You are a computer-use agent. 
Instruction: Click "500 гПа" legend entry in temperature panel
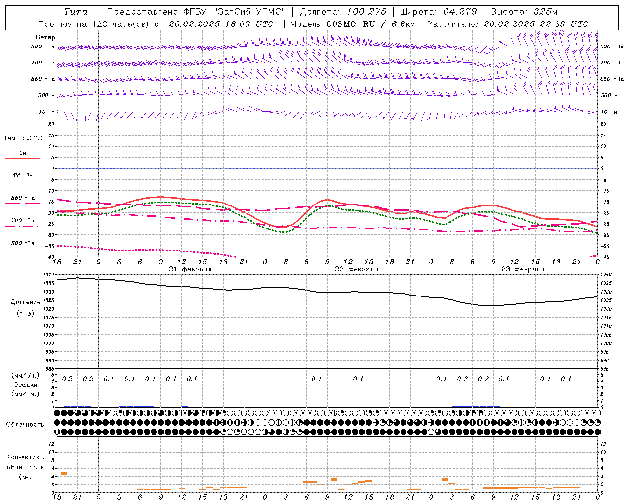[23, 243]
